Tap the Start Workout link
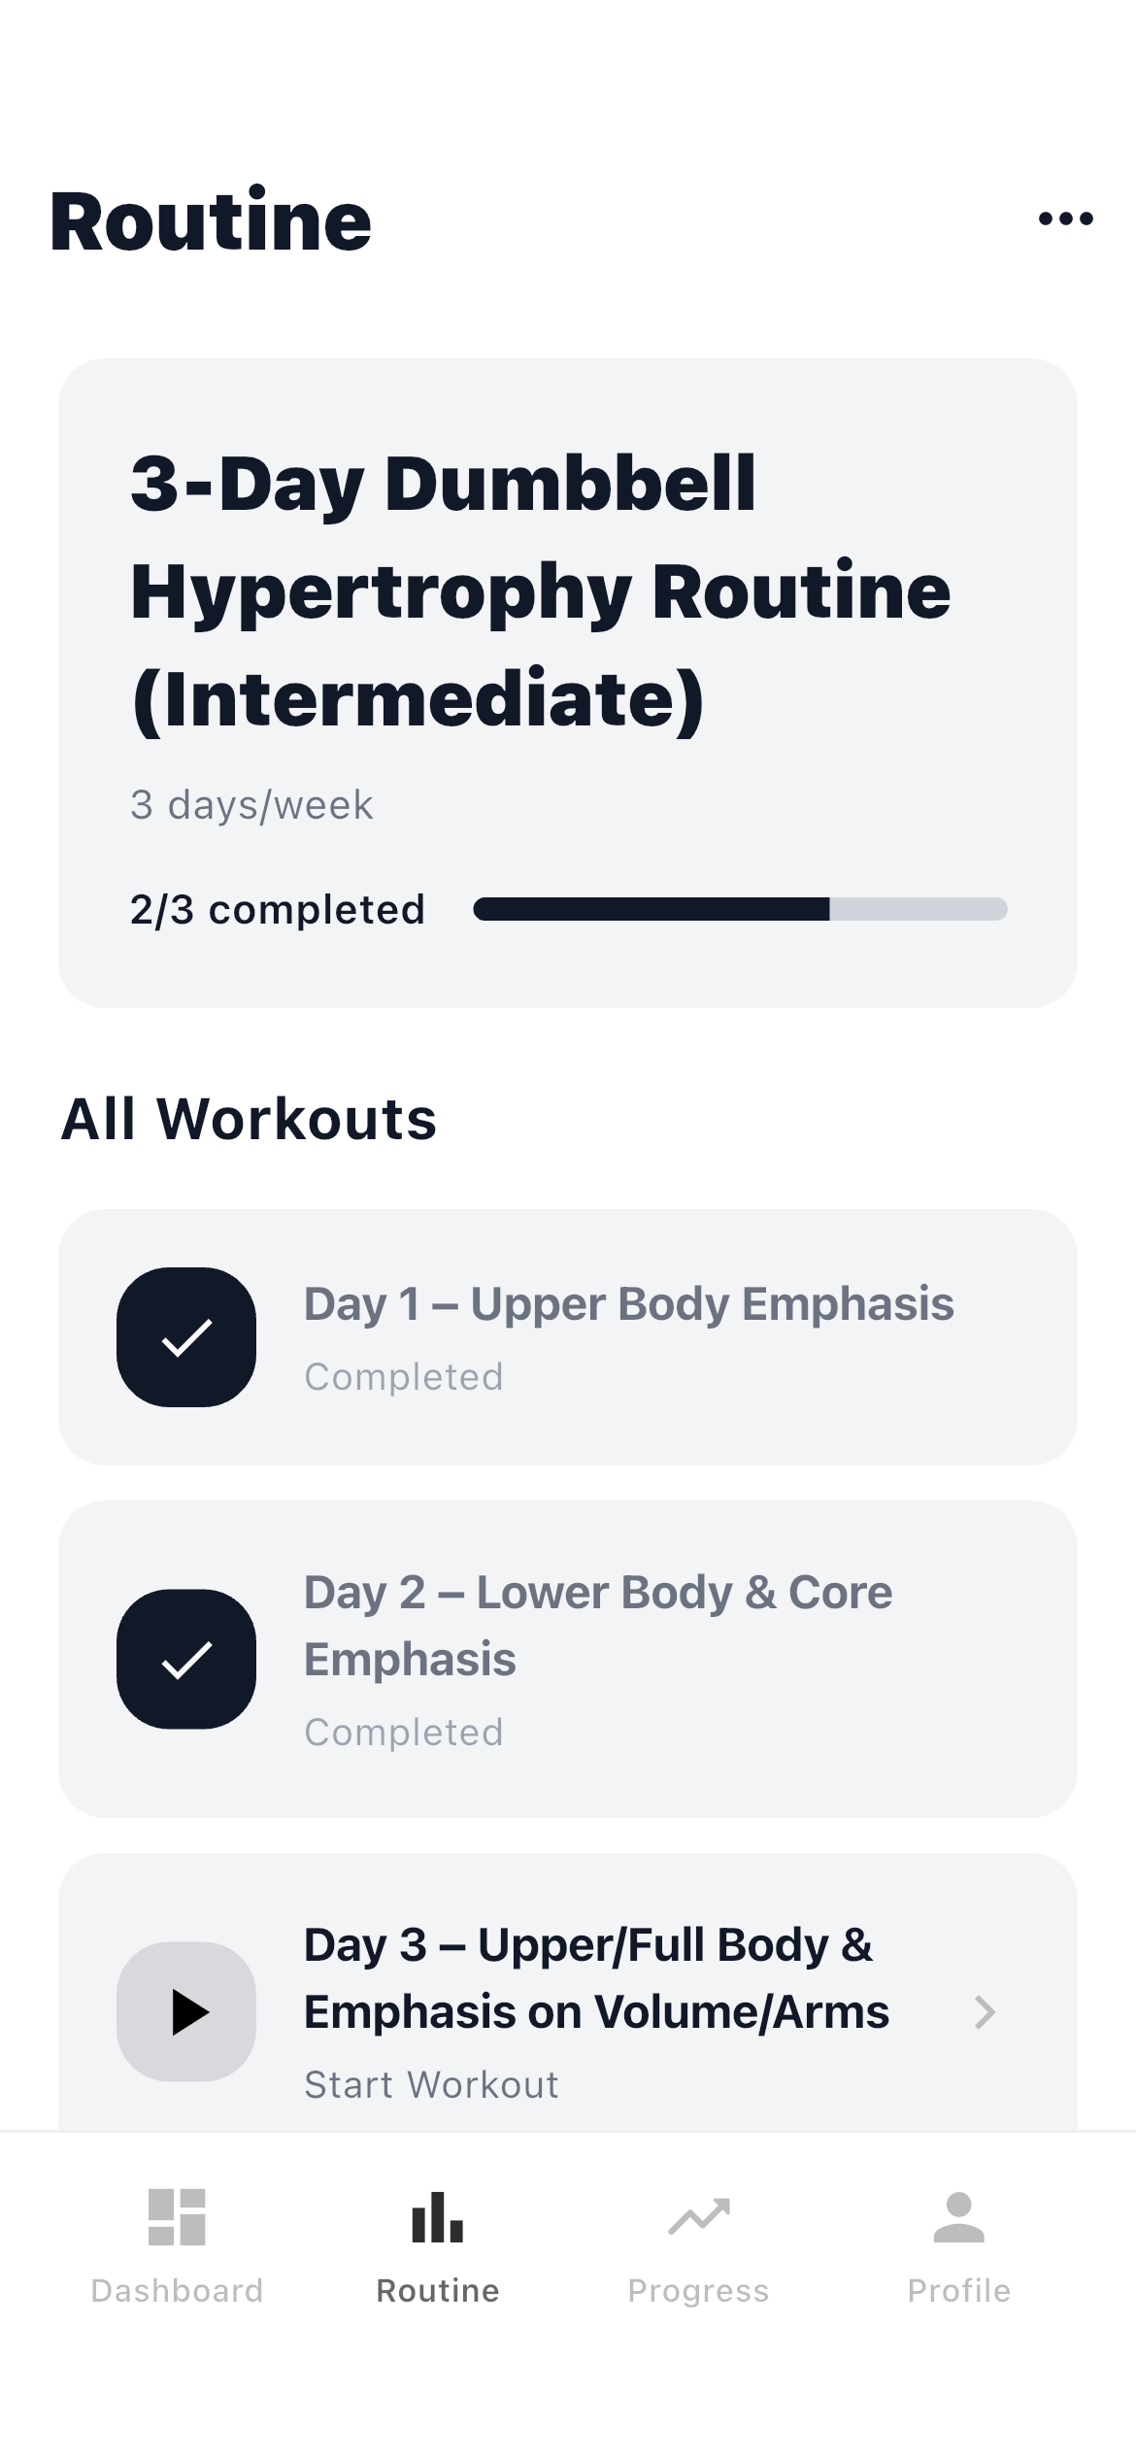This screenshot has width=1136, height=2459. point(431,2085)
